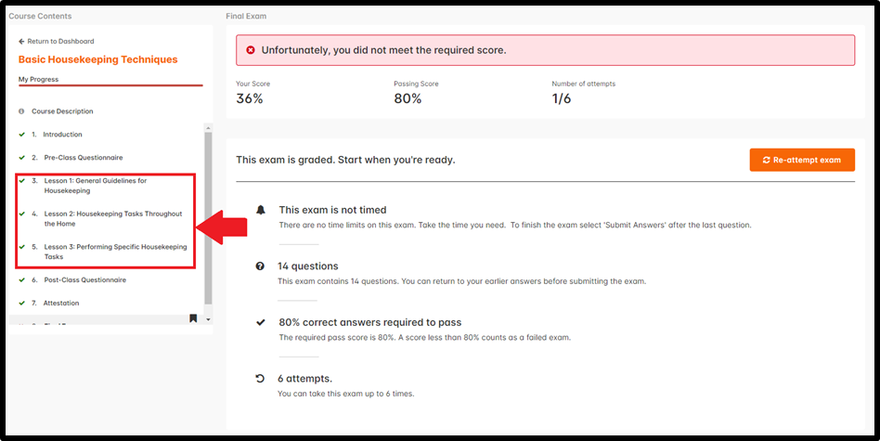Click the info icon beside Course Description
Viewport: 880px width, 441px height.
pyautogui.click(x=21, y=111)
